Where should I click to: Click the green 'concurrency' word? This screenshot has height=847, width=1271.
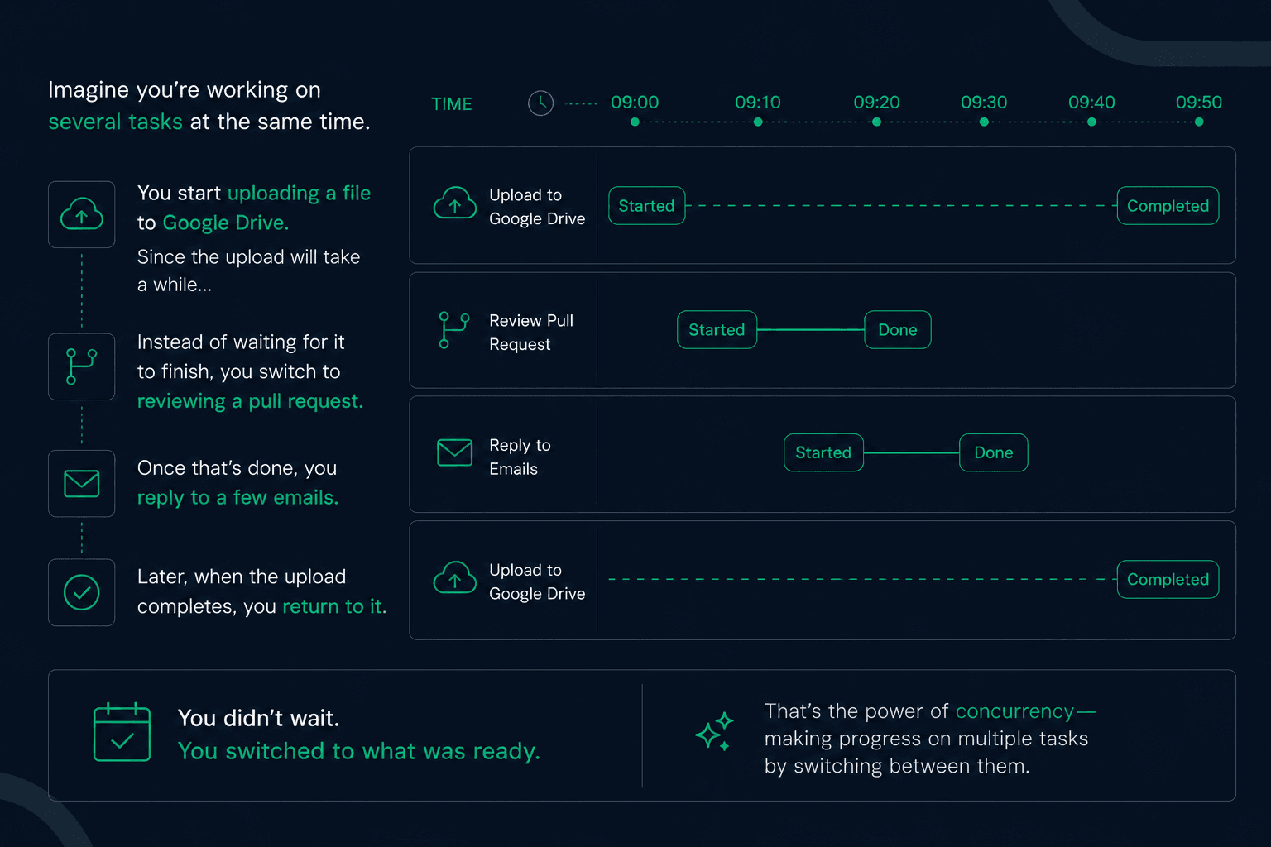pyautogui.click(x=1014, y=711)
